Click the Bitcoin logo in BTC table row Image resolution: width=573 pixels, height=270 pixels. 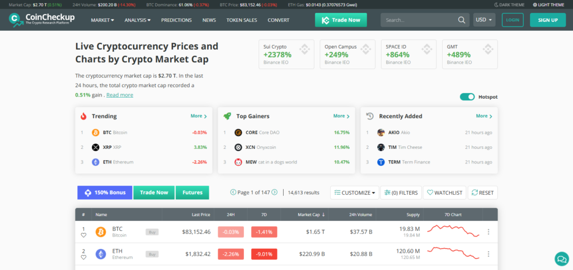(x=101, y=232)
